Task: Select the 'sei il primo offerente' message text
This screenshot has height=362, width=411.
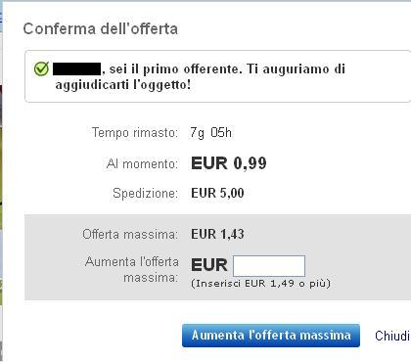Action: point(176,69)
